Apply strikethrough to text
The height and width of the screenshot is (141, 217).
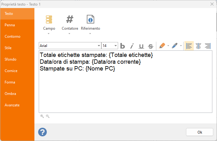point(151,46)
